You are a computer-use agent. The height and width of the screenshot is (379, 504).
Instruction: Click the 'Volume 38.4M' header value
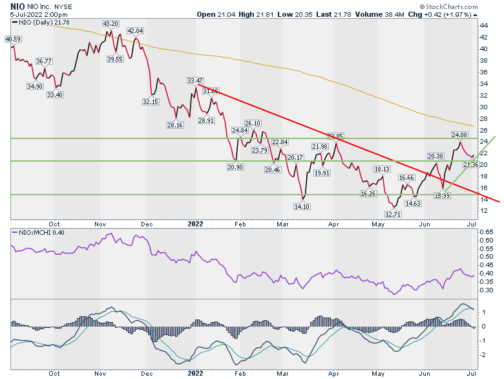[x=379, y=14]
